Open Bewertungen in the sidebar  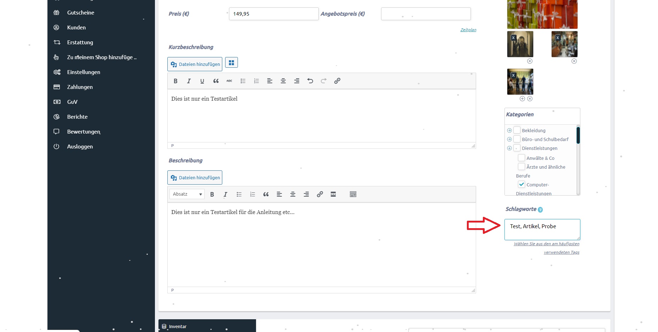click(x=84, y=131)
